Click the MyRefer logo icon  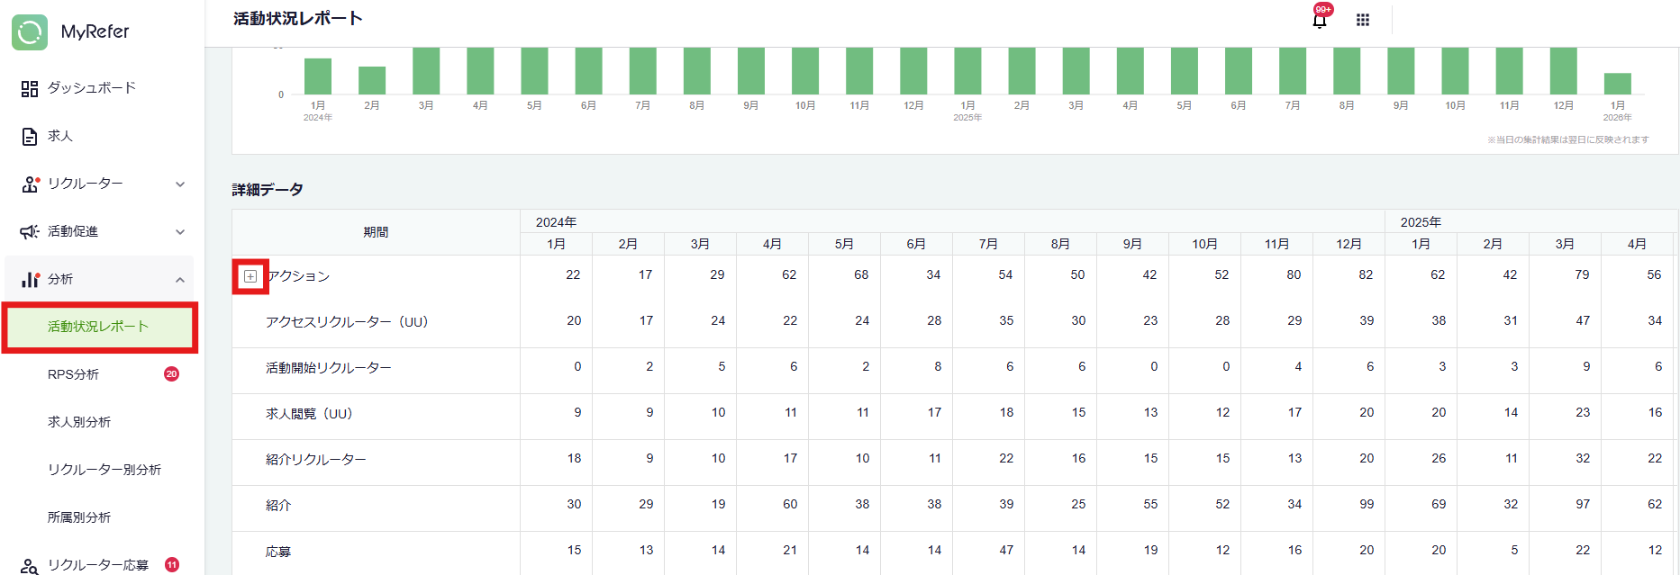[30, 32]
